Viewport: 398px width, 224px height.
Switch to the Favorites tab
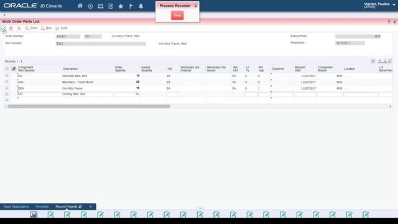(42, 207)
